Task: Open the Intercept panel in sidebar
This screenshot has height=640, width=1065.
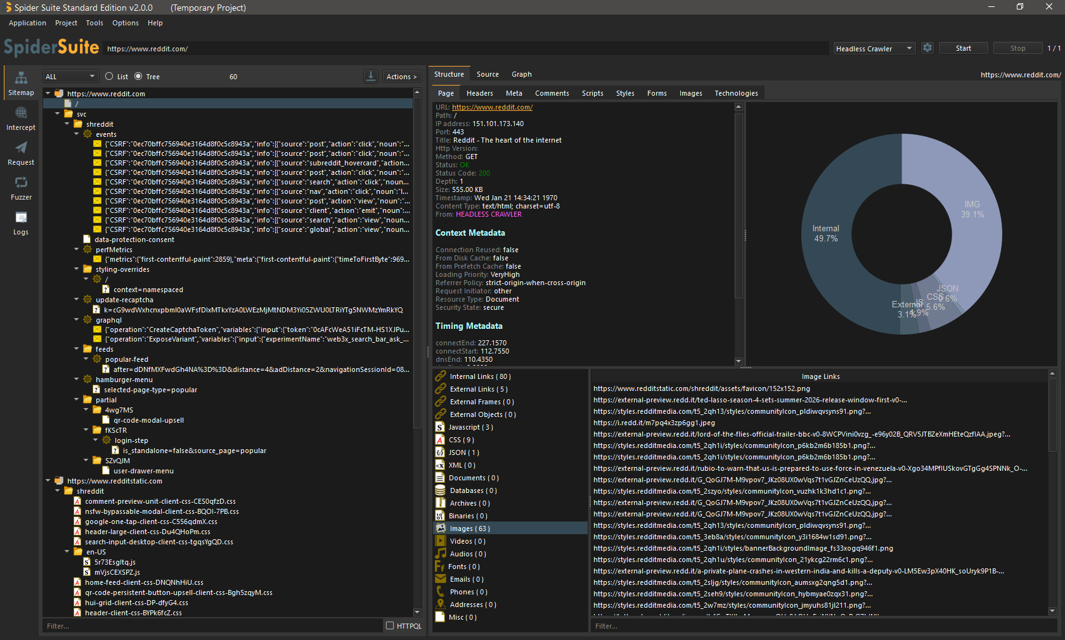Action: tap(21, 118)
